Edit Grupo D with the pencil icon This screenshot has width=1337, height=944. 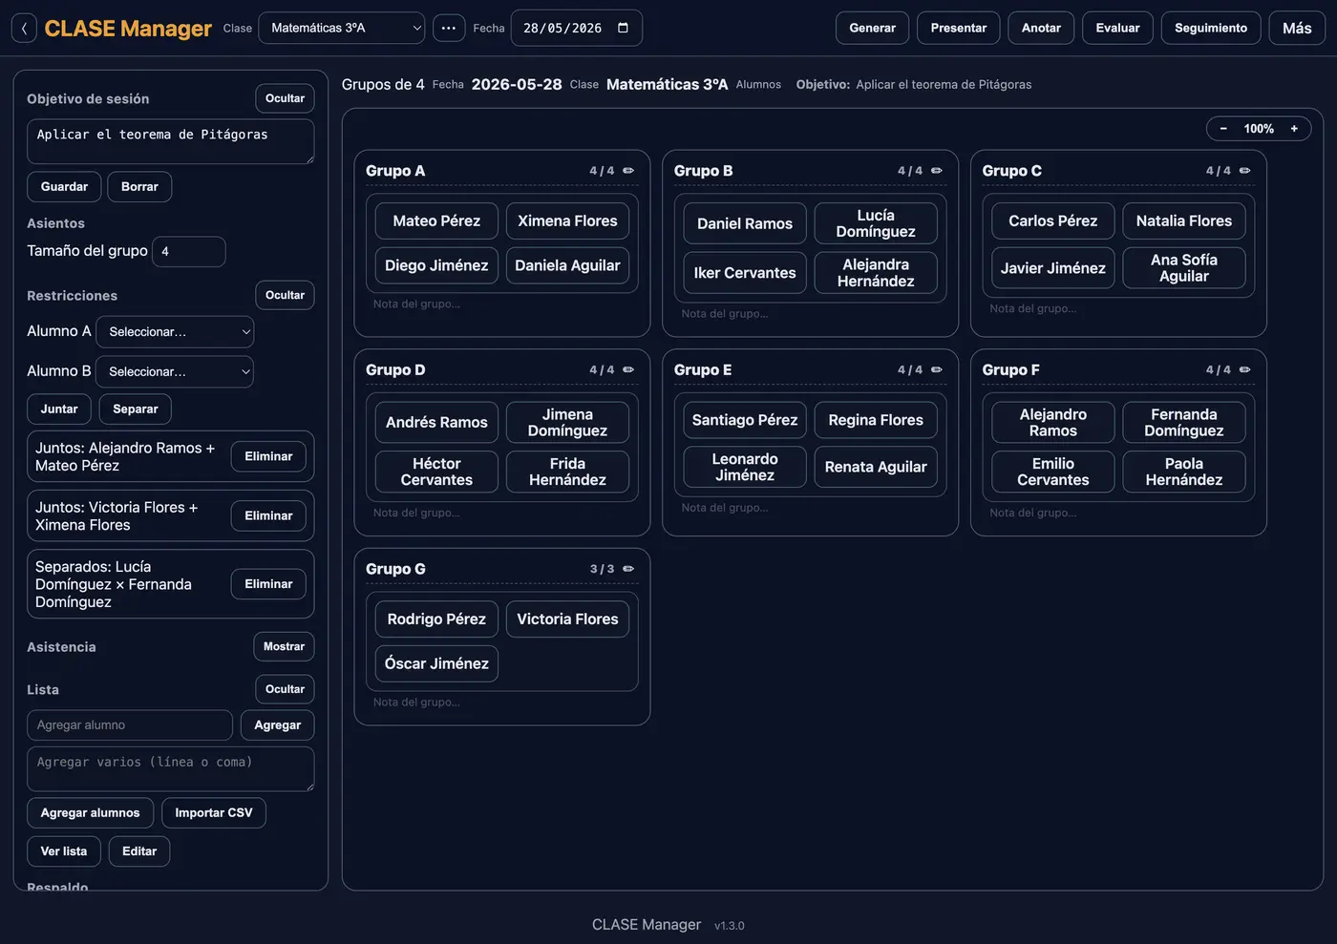coord(628,369)
